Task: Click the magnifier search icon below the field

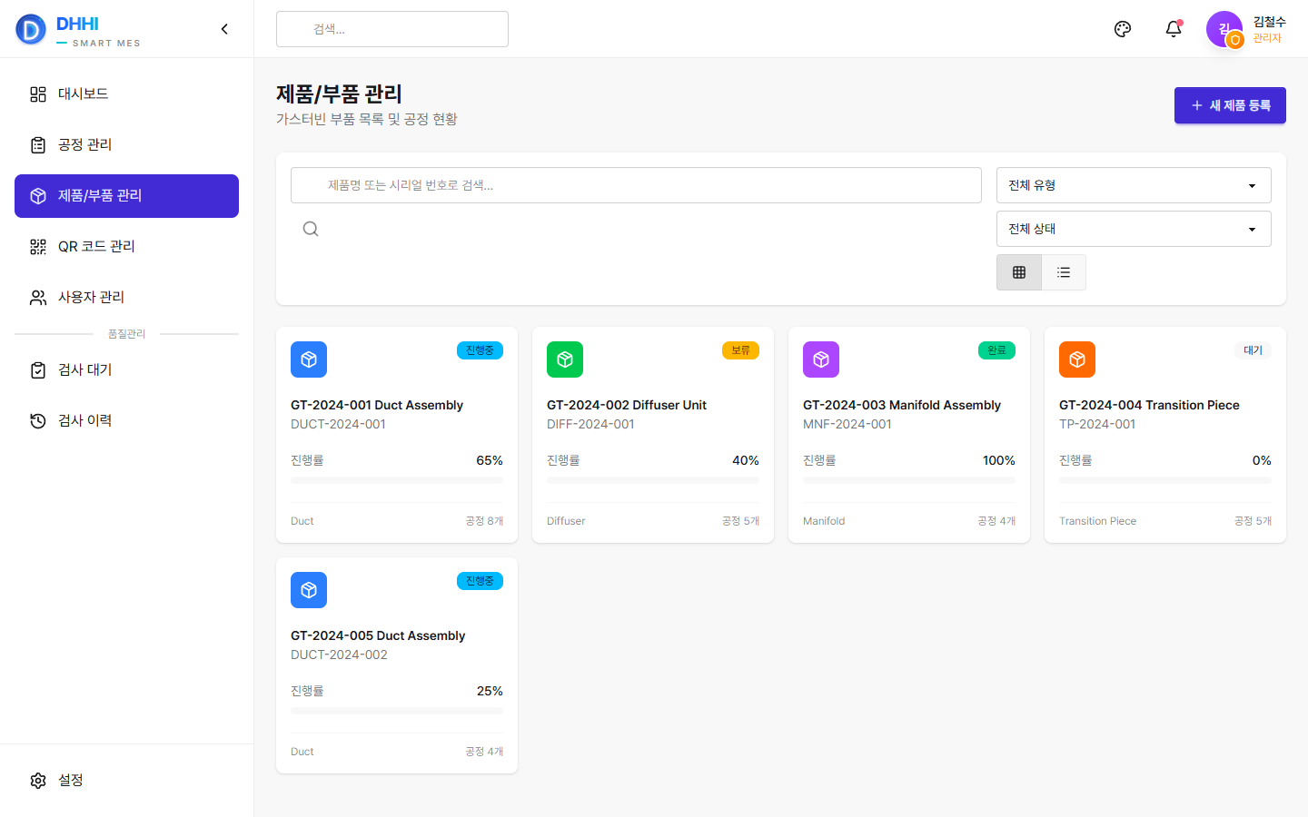Action: [311, 229]
